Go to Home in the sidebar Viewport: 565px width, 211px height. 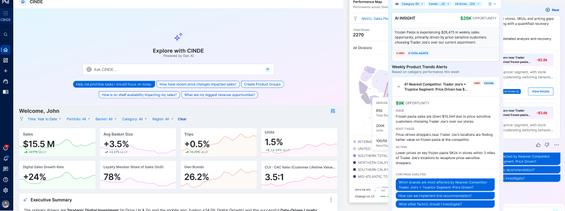[x=6, y=50]
